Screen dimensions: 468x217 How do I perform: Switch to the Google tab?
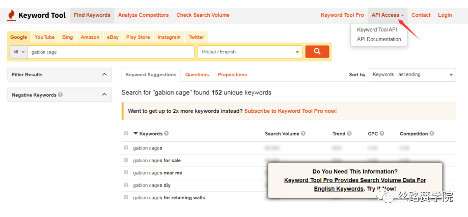point(18,37)
